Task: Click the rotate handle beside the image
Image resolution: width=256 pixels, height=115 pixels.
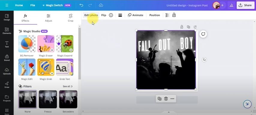Action: [204, 60]
